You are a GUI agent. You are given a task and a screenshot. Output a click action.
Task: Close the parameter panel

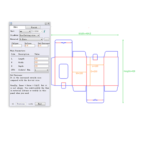49,24
